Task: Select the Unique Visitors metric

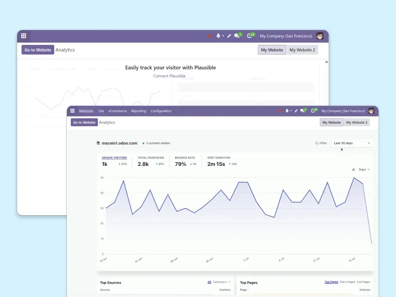Action: point(114,158)
